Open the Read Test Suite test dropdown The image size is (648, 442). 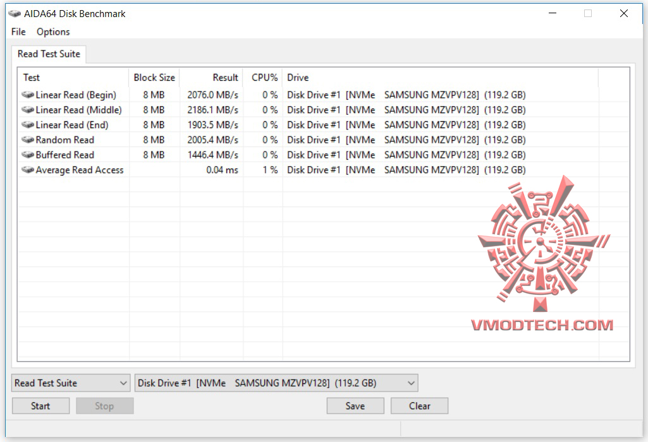[71, 383]
